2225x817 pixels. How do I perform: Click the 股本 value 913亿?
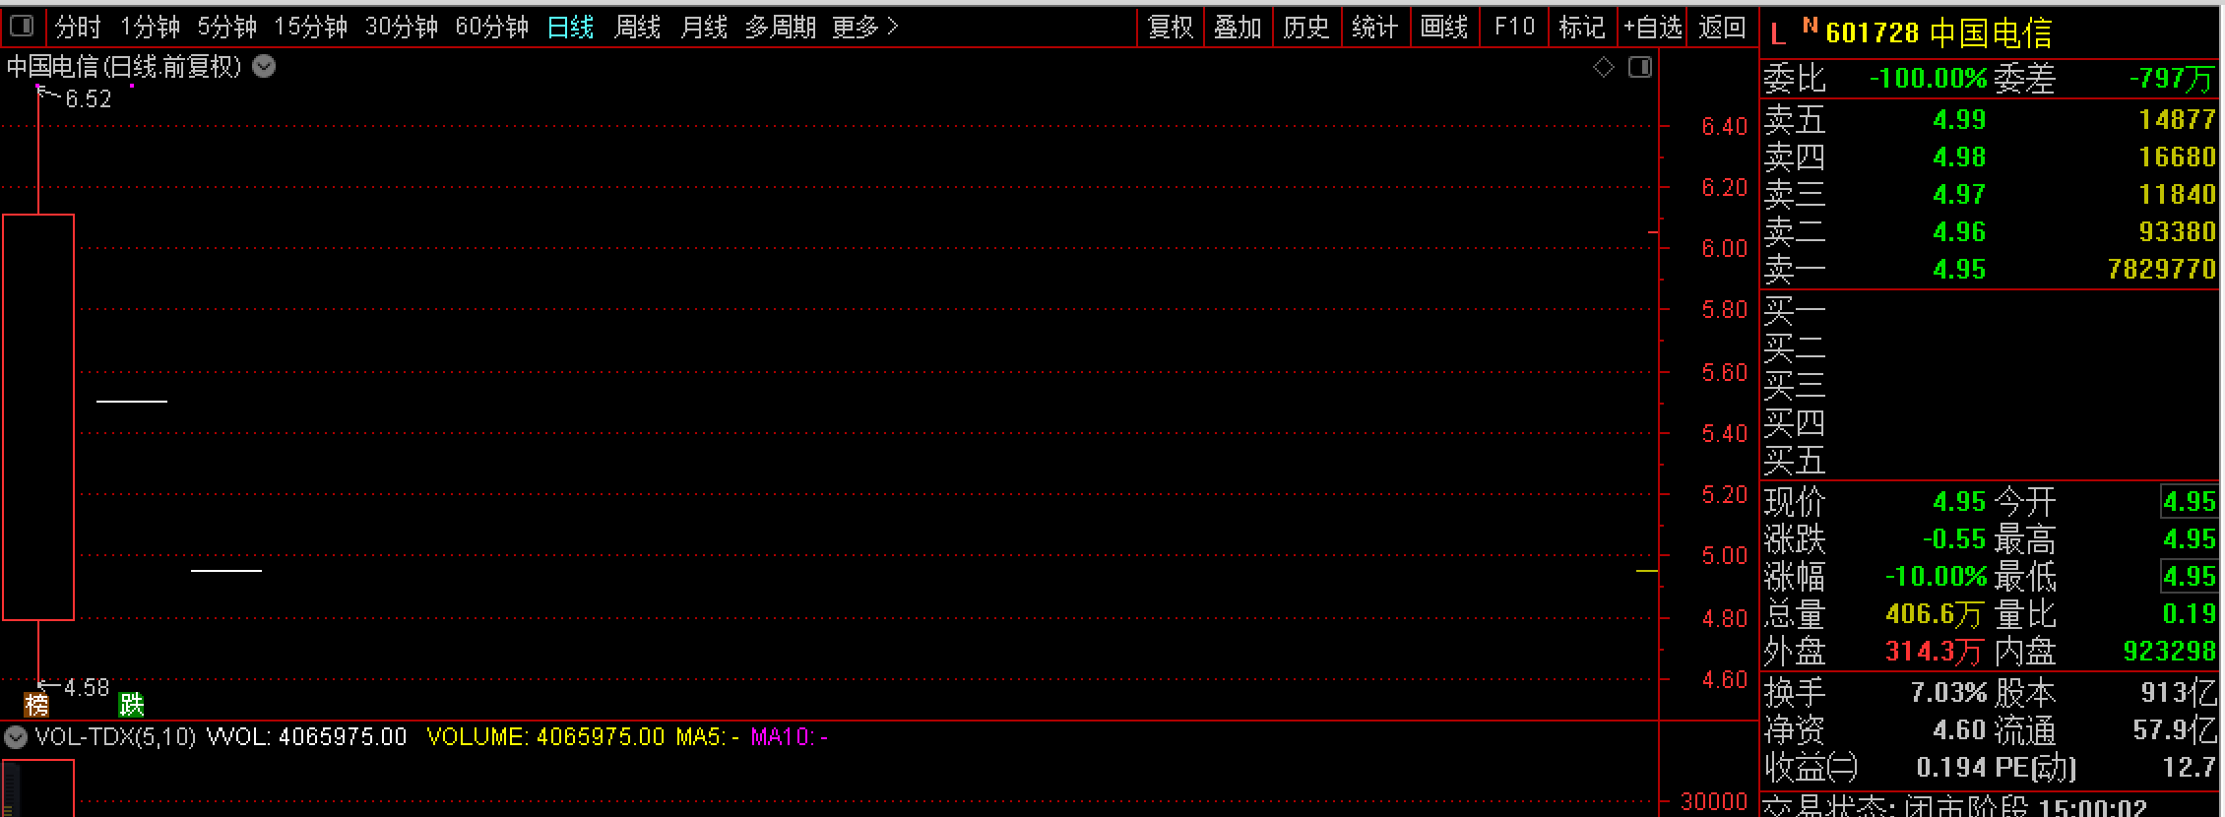click(x=2179, y=693)
